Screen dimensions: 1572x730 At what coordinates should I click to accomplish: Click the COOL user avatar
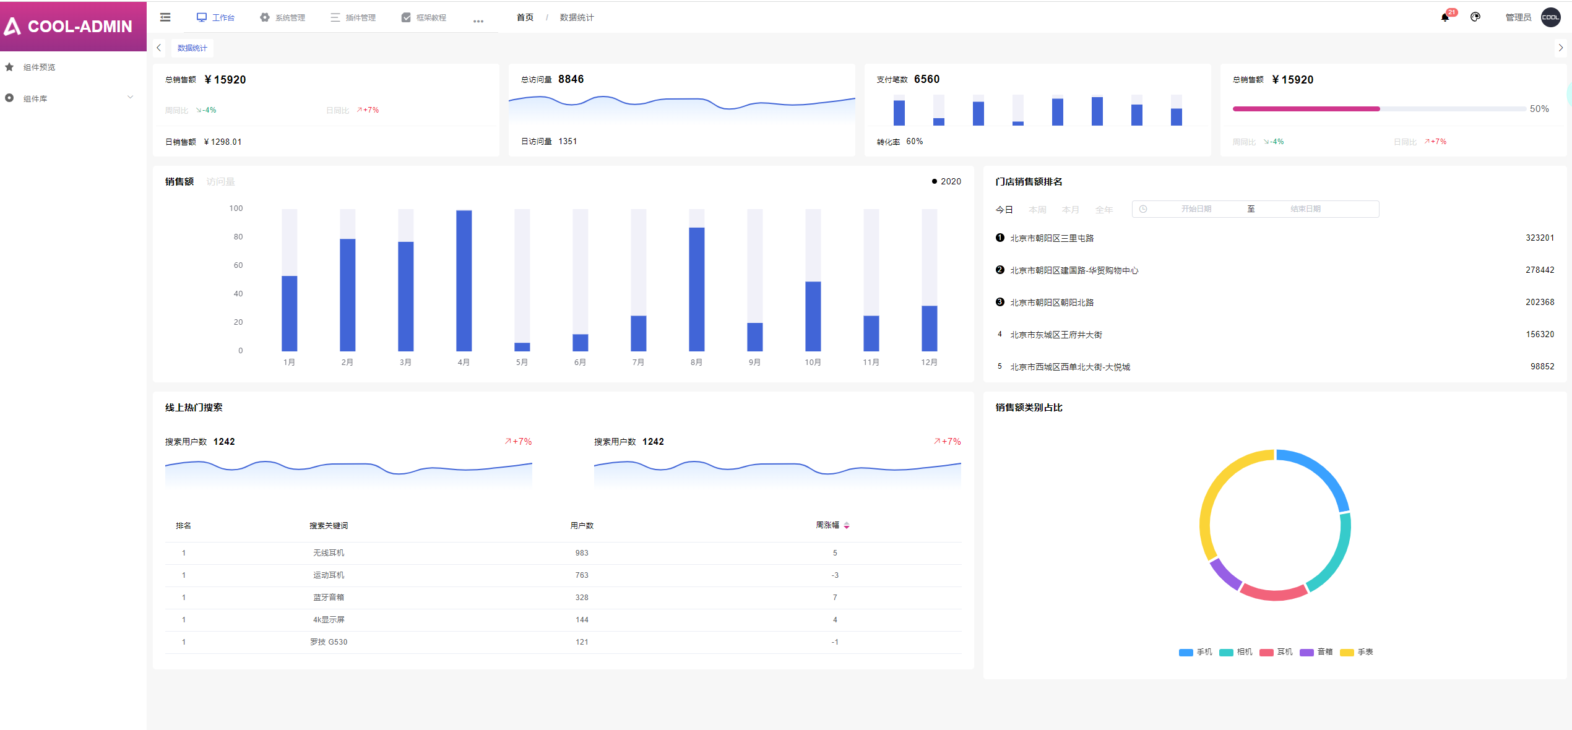tap(1550, 17)
